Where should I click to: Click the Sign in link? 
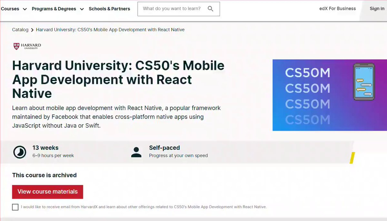point(377,9)
